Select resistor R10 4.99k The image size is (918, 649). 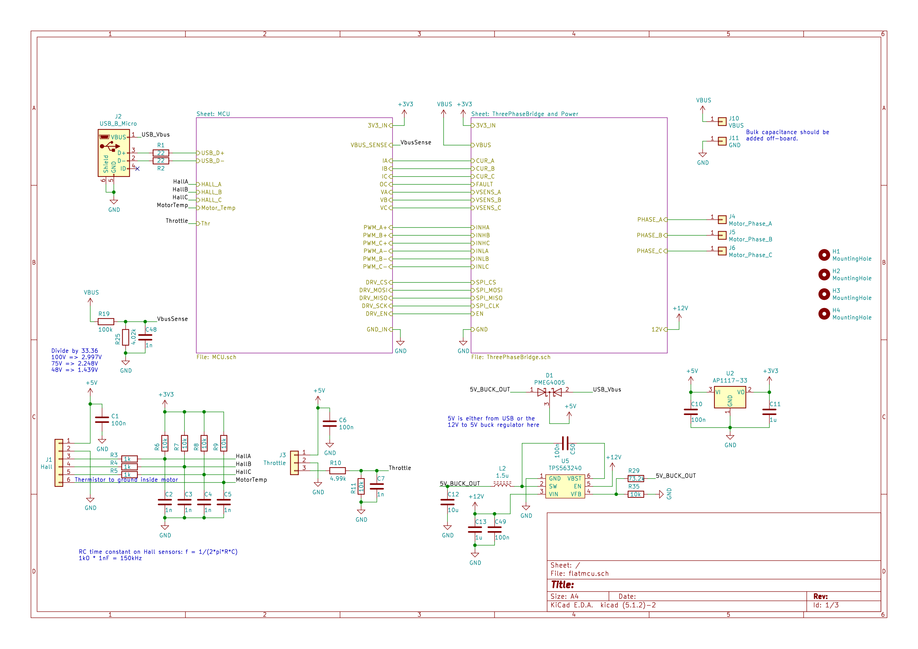pyautogui.click(x=337, y=471)
